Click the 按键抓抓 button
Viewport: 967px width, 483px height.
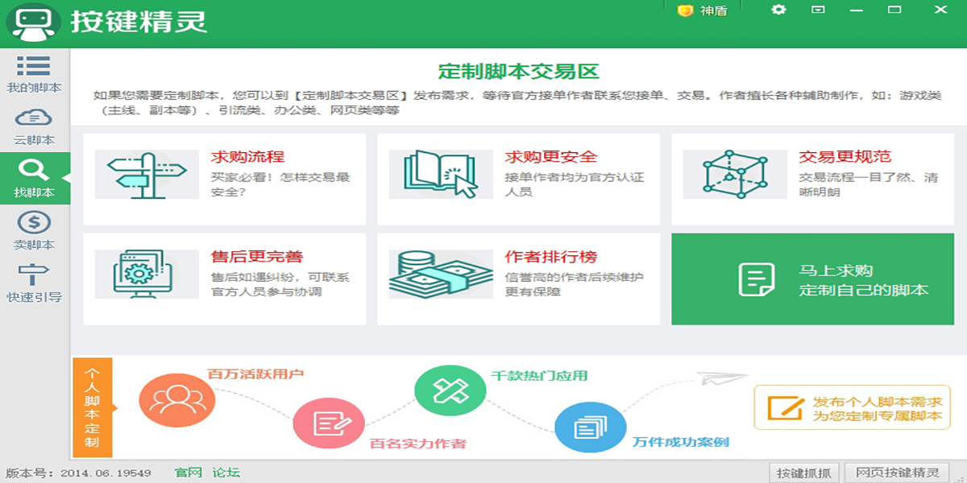[804, 473]
